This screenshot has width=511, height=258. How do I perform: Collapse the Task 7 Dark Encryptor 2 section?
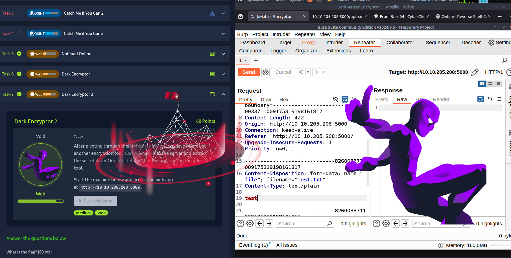[x=223, y=94]
